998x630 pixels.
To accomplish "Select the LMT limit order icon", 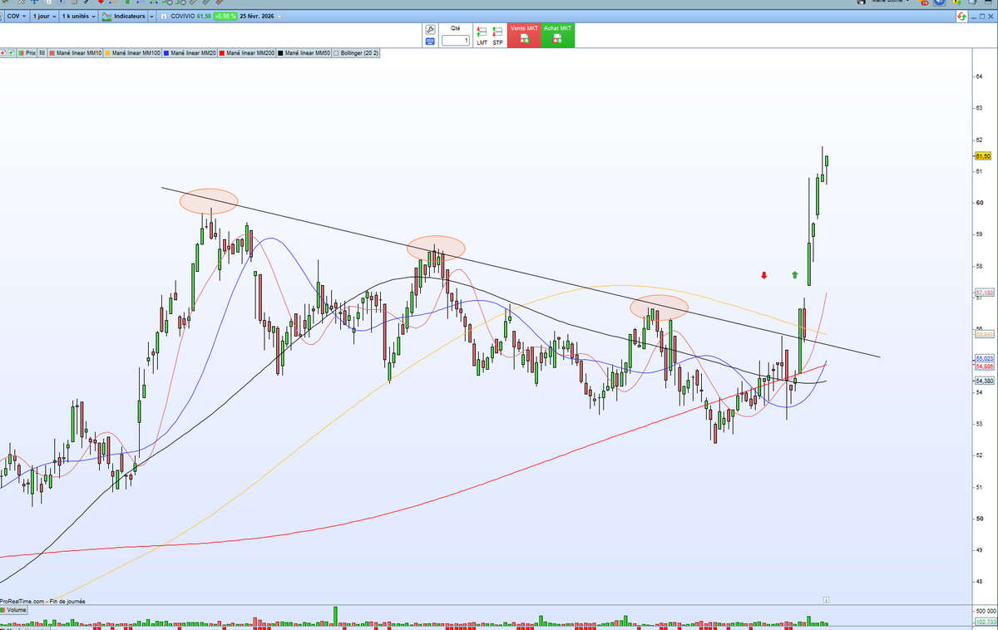I will pos(482,35).
